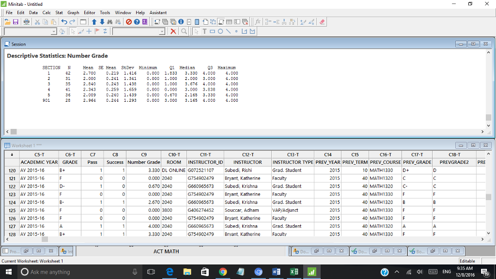Screen dimensions: 496x279
Task: Open the first command history dropdown arrow
Action: pyautogui.click(x=54, y=31)
